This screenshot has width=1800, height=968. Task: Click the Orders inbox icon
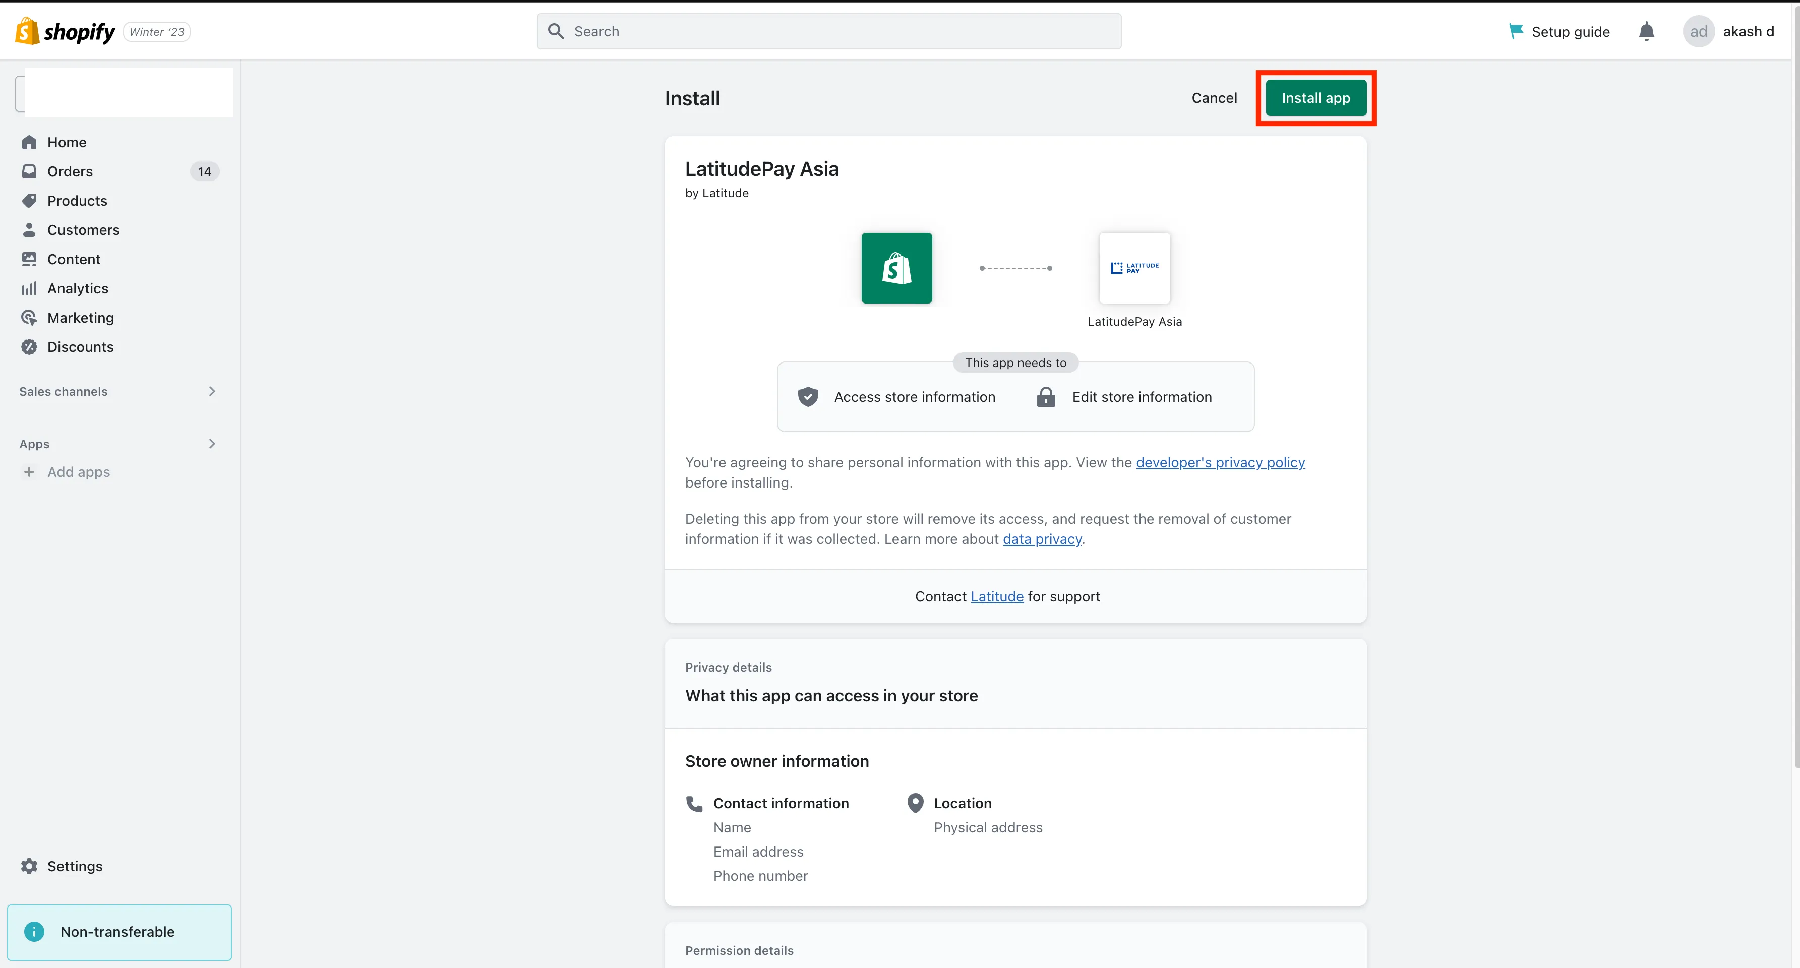pos(29,172)
